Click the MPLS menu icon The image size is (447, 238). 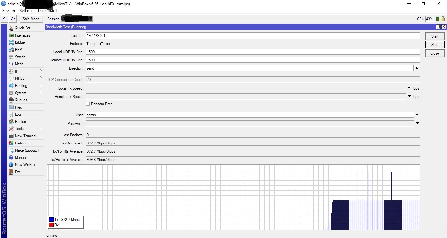[11, 78]
